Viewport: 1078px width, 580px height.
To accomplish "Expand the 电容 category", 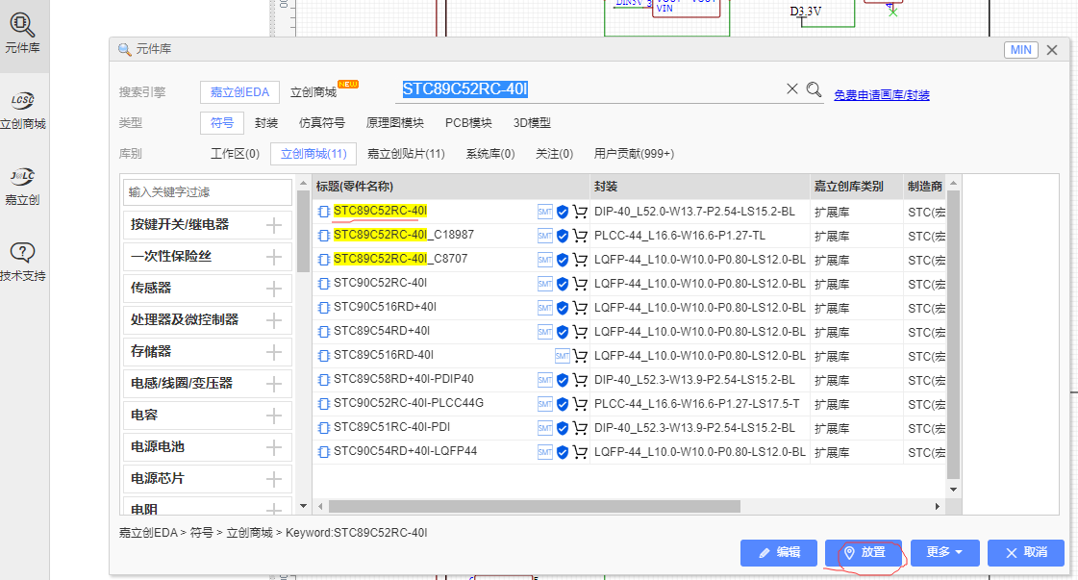I will point(274,415).
